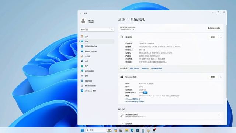236x133 pixels.
Task: Open 辅助功能 in the sidebar
Action: pos(97,81)
